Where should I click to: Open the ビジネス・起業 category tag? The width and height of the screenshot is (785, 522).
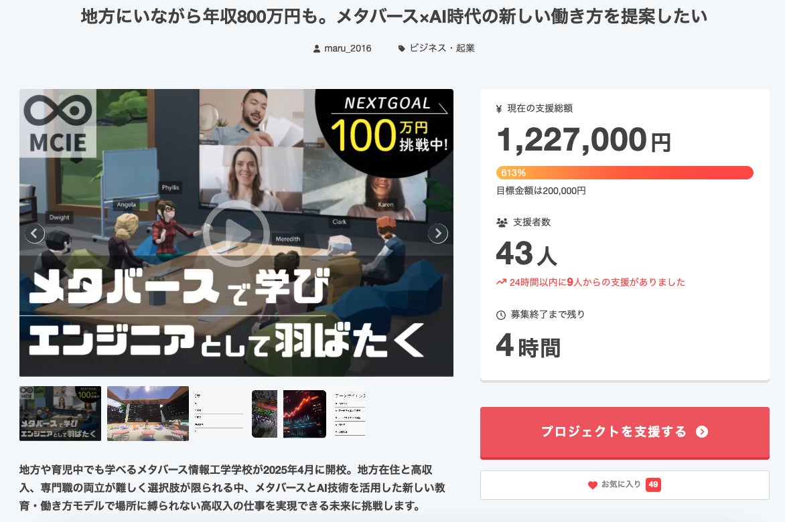[441, 48]
